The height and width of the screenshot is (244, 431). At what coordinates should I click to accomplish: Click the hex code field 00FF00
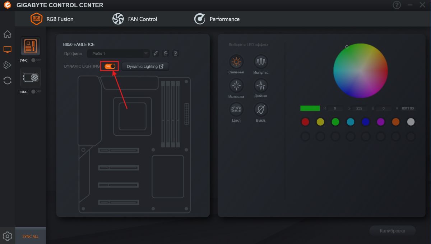point(408,108)
